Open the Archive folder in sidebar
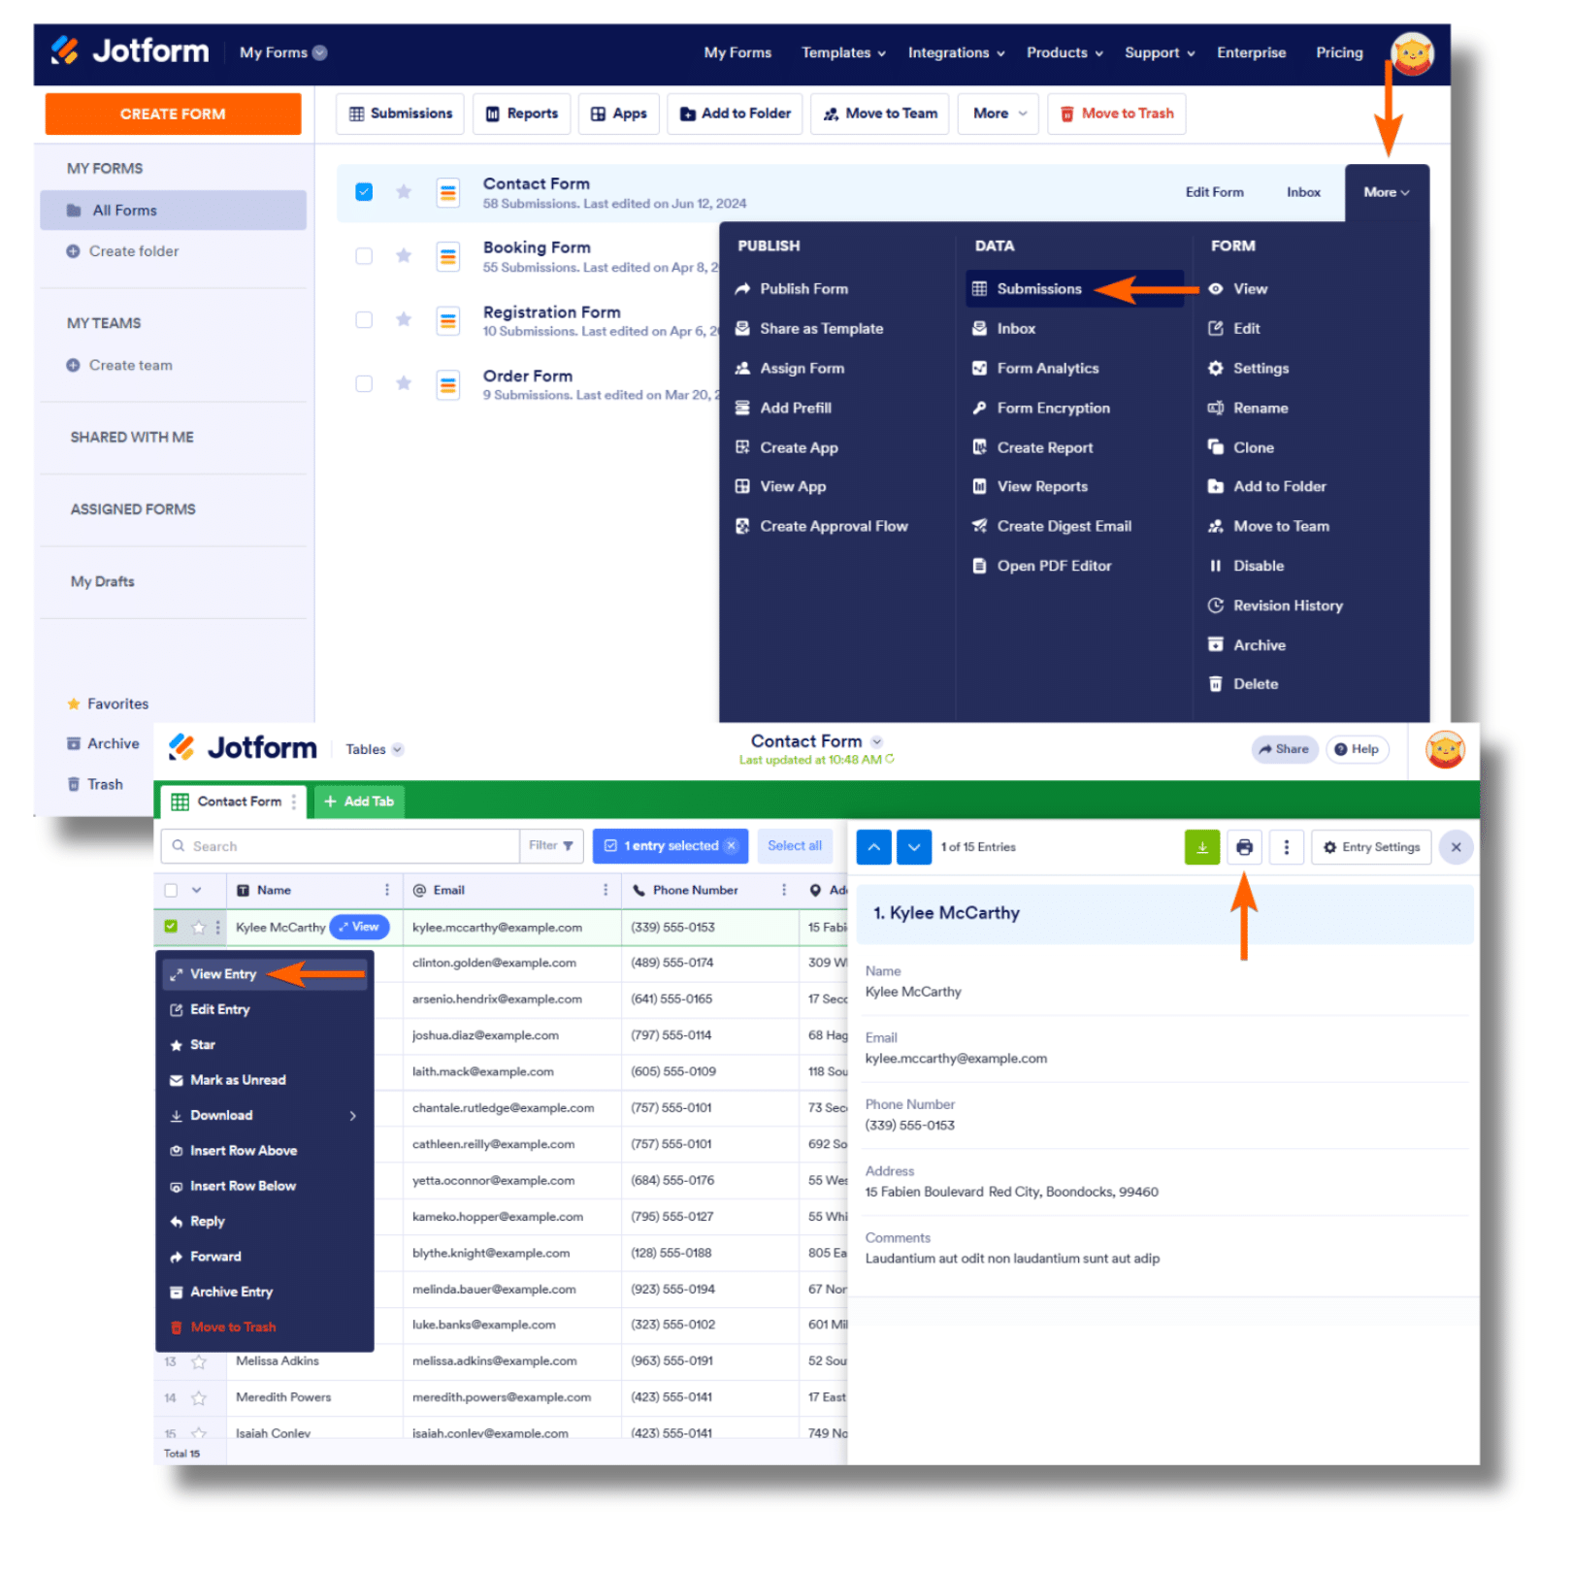This screenshot has width=1572, height=1572. (x=103, y=743)
